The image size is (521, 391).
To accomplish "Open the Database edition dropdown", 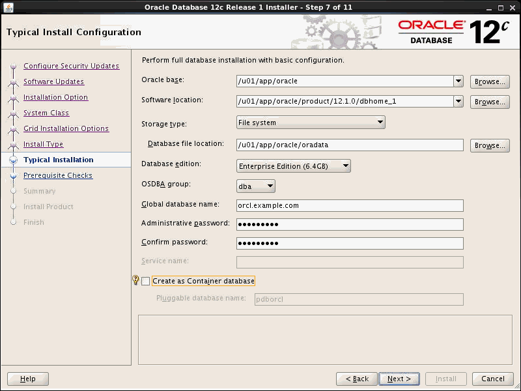I will pyautogui.click(x=344, y=166).
